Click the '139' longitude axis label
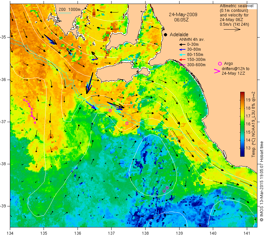The image size is (264, 237). 179,233
